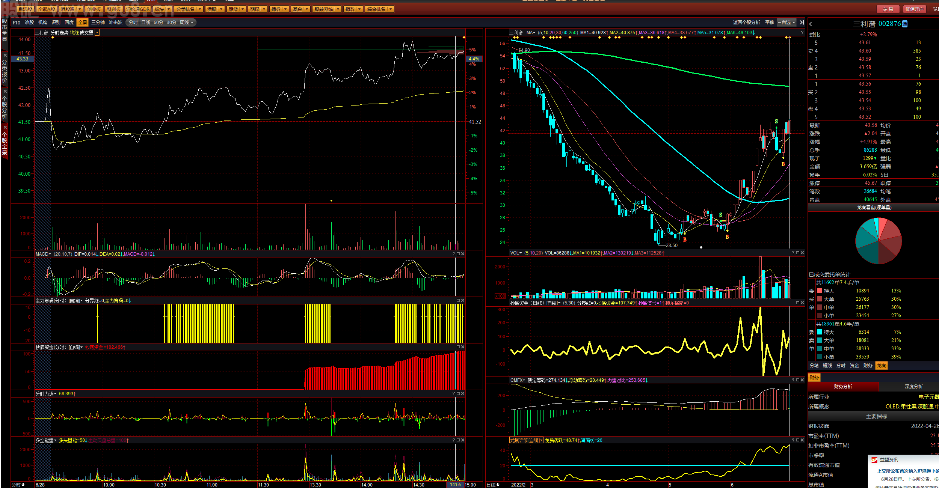
Task: Open the F10 company info tab
Action: pyautogui.click(x=17, y=23)
